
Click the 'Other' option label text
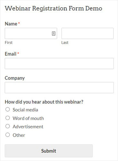point(19,135)
